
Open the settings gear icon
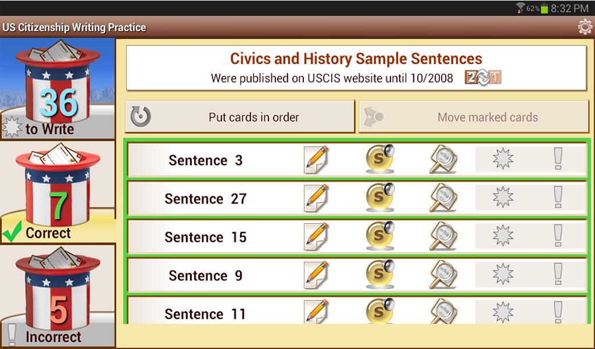585,27
